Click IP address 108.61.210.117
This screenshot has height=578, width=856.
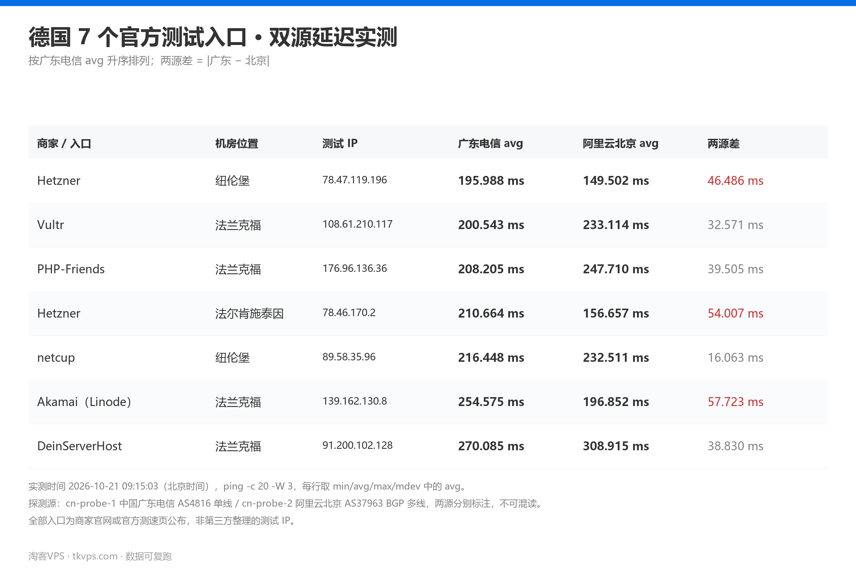pyautogui.click(x=357, y=224)
